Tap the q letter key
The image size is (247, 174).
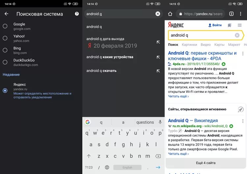(87, 133)
